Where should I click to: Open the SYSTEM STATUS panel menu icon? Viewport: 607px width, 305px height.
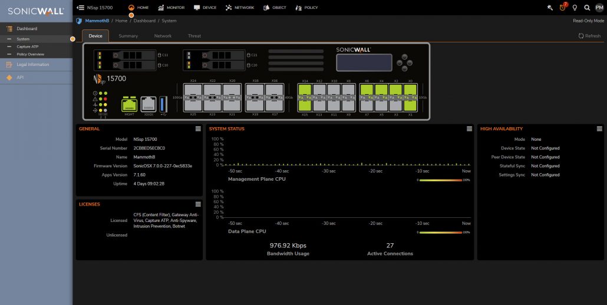point(469,129)
